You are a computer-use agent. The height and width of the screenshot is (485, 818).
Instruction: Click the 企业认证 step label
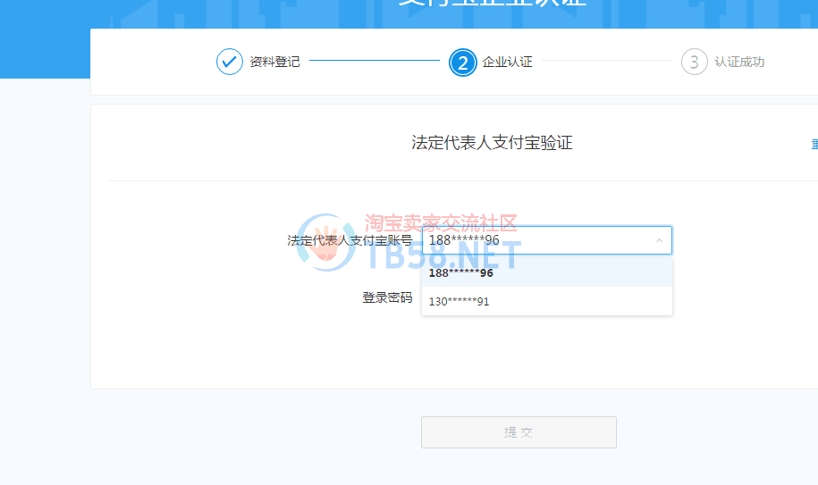(507, 62)
